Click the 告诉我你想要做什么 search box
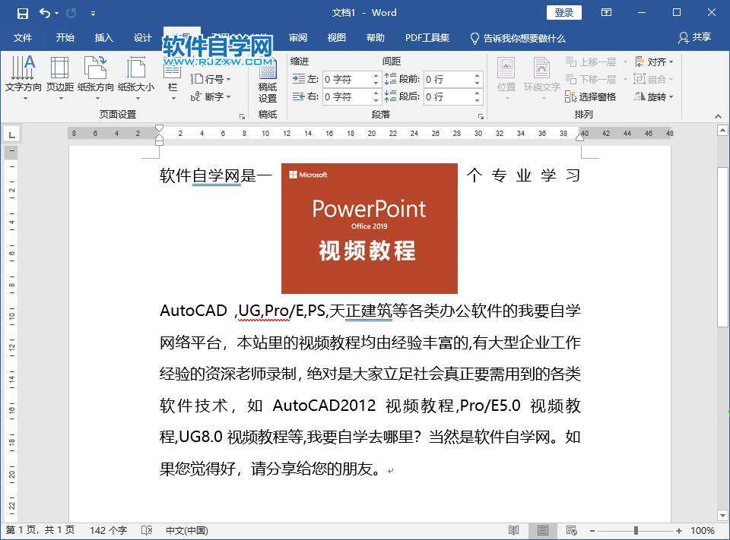The width and height of the screenshot is (730, 540). pyautogui.click(x=518, y=38)
